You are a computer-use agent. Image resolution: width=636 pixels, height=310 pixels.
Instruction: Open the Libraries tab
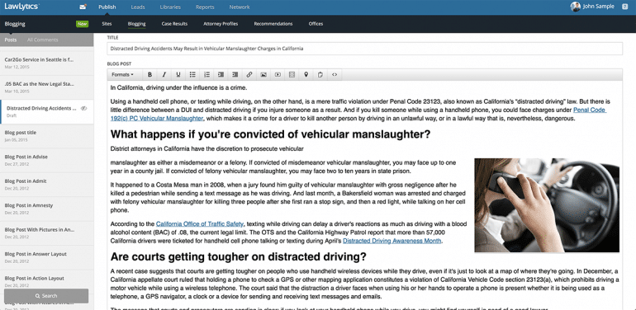tap(170, 7)
